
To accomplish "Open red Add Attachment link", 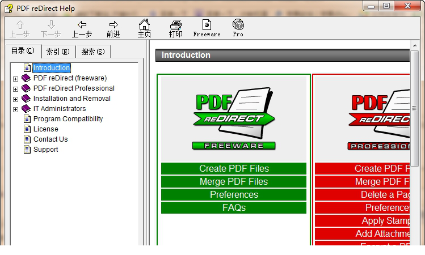I will 362,233.
